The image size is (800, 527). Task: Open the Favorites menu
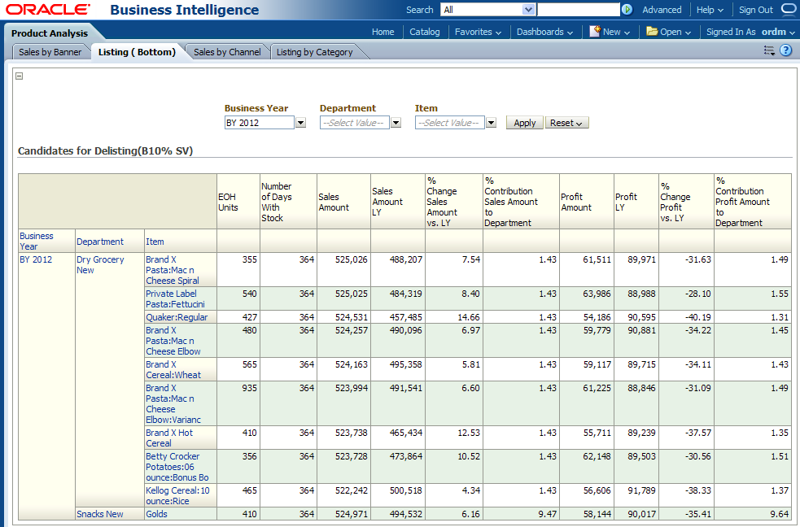click(x=478, y=32)
